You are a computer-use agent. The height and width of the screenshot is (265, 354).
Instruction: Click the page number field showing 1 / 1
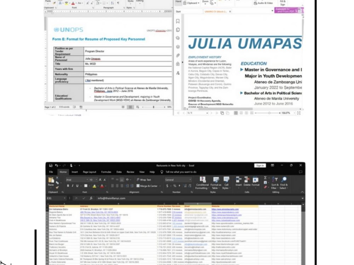coord(197,113)
